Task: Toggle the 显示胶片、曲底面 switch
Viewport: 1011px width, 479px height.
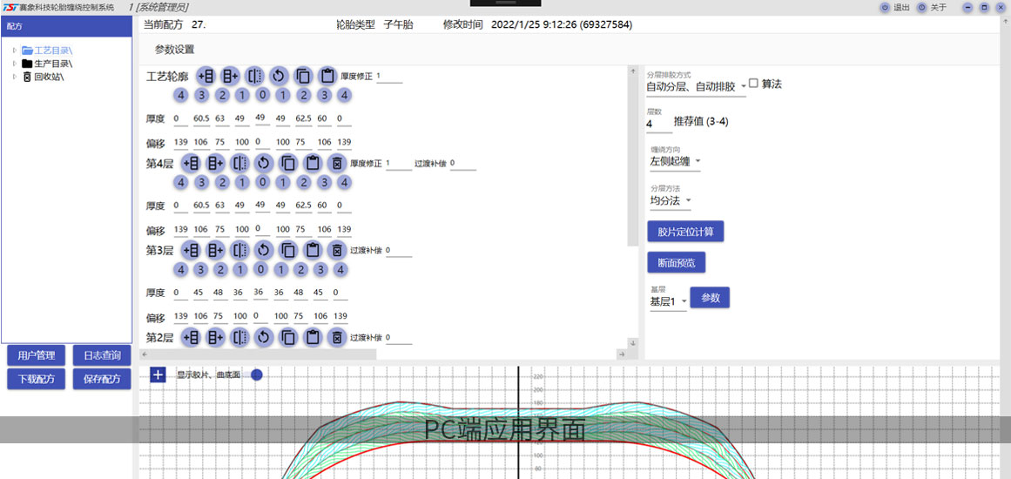Action: 255,374
